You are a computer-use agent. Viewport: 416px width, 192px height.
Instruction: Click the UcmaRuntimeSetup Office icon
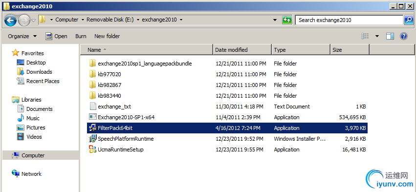click(92, 149)
